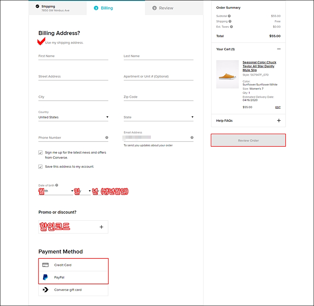
Task: Click the Review Order button
Action: pos(248,140)
